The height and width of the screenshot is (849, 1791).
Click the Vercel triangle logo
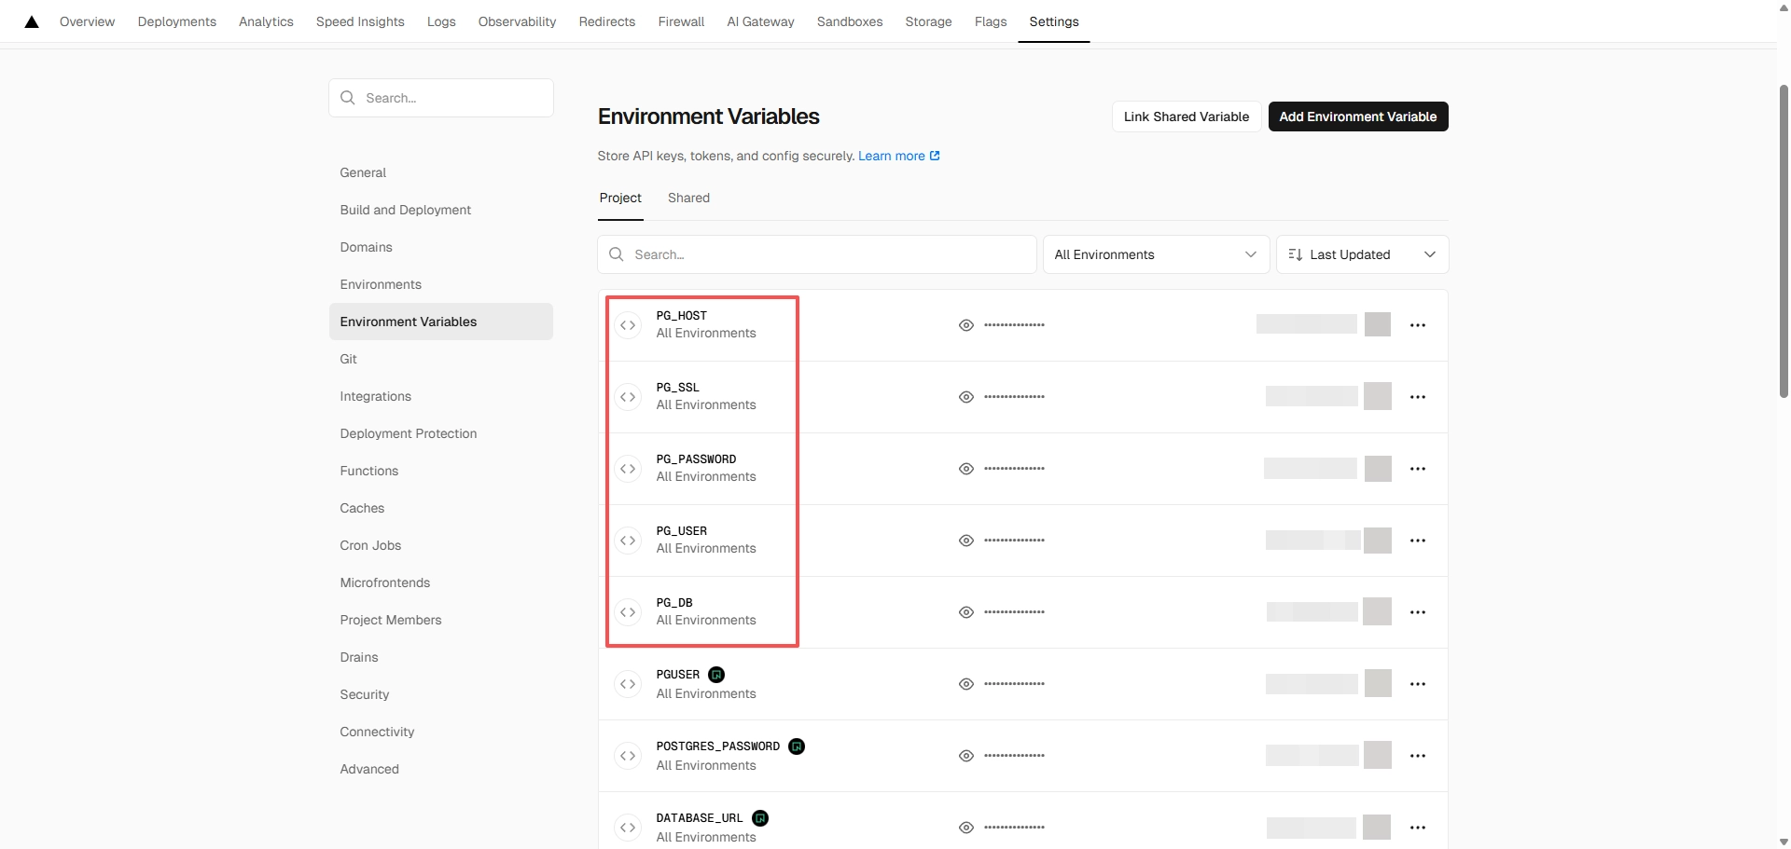pyautogui.click(x=32, y=21)
